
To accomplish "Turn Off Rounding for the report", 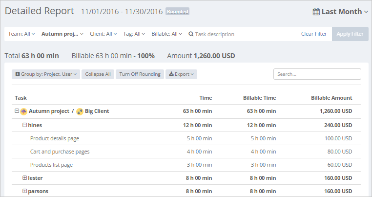I will coord(140,74).
